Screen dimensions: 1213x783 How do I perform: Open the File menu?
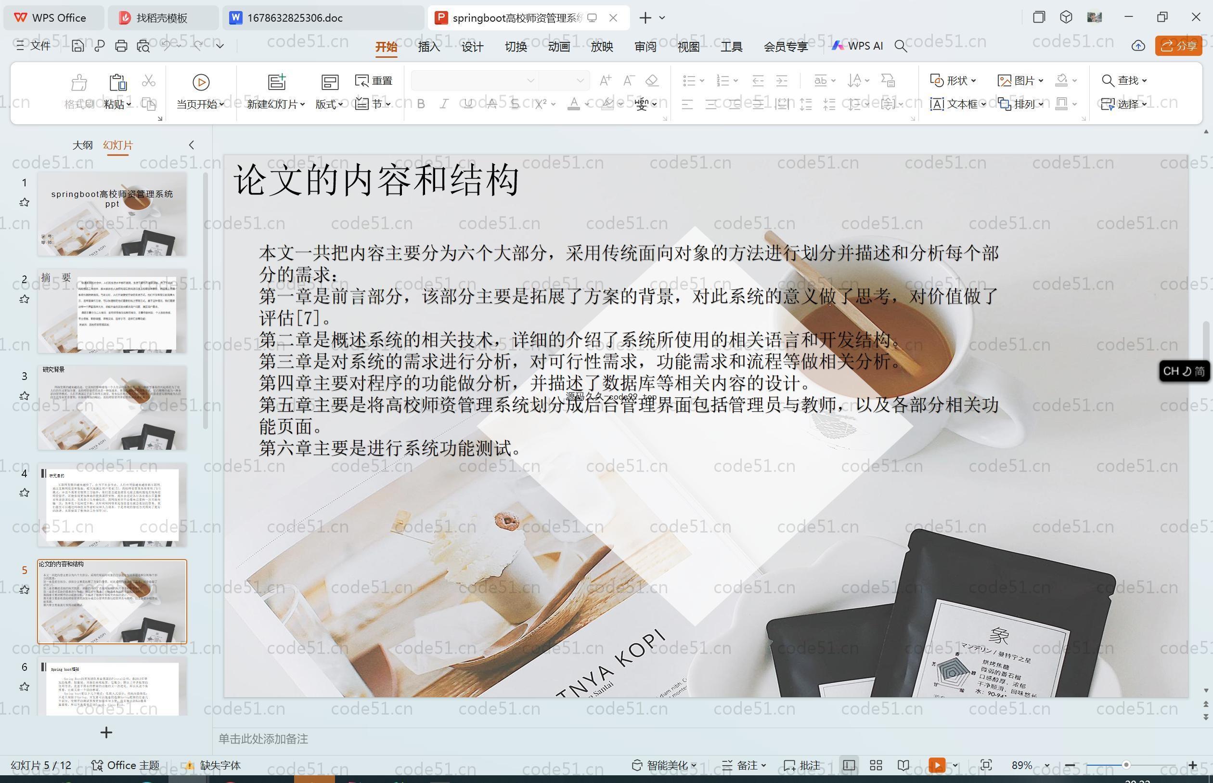click(33, 46)
